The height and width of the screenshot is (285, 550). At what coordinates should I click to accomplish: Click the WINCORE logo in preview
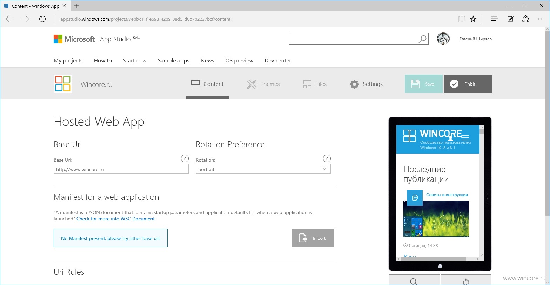[x=432, y=135]
